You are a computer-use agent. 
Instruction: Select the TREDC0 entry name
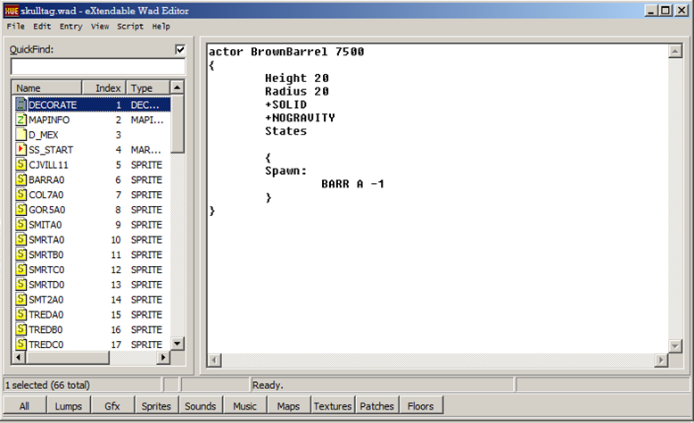point(46,344)
